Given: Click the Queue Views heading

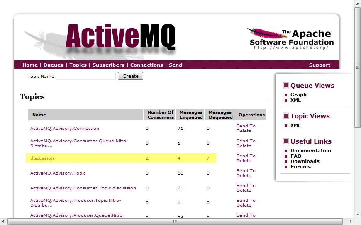Looking at the screenshot, I should [312, 85].
